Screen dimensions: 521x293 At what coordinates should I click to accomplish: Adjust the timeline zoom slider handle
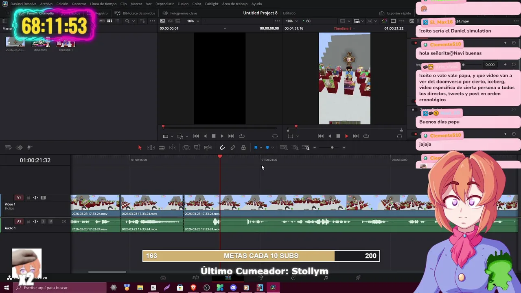click(x=332, y=148)
